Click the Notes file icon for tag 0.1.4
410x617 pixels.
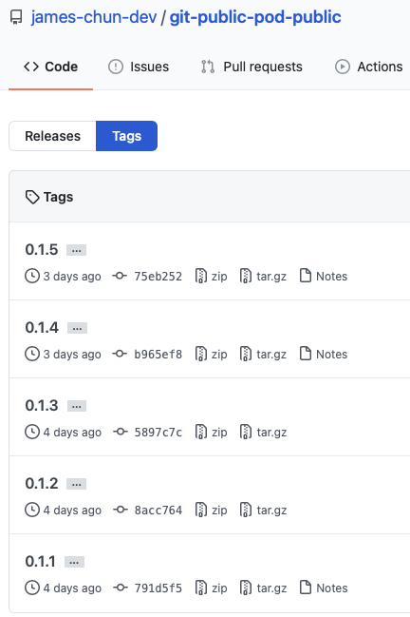pos(306,354)
